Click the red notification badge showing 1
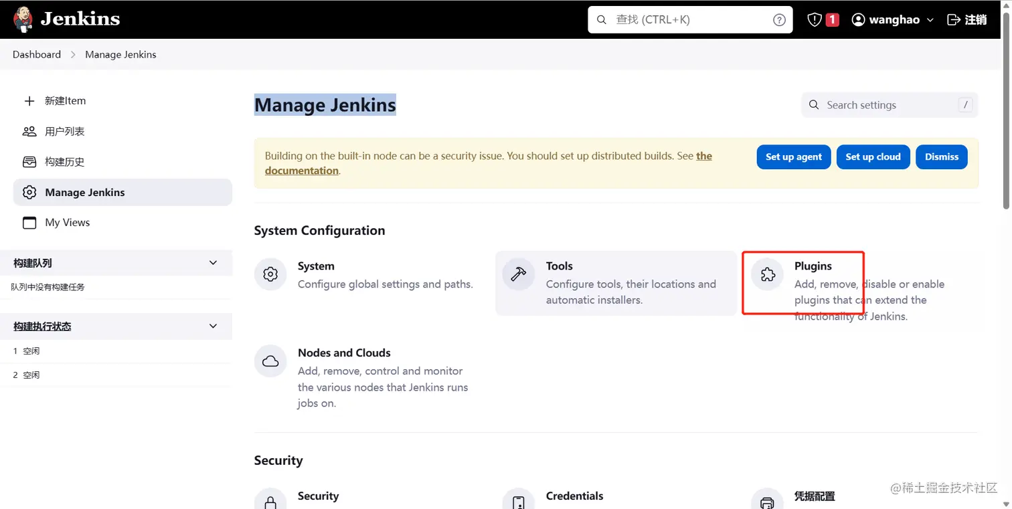This screenshot has height=509, width=1012. point(832,20)
